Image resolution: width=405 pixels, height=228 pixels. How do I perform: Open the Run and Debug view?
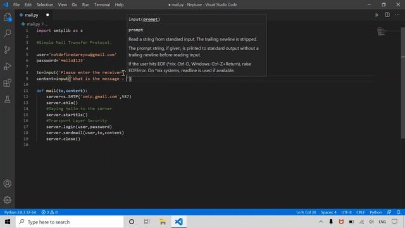click(x=8, y=66)
